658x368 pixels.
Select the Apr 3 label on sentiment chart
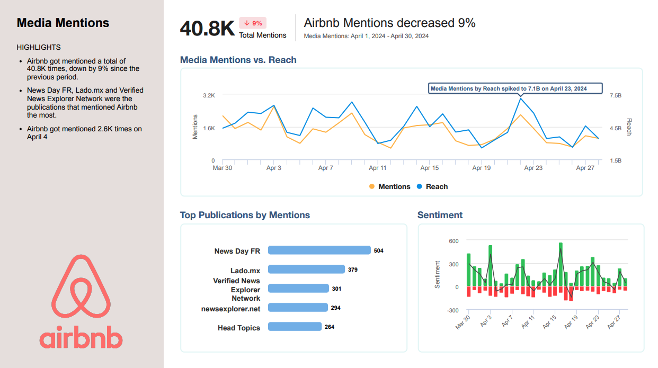coord(486,322)
